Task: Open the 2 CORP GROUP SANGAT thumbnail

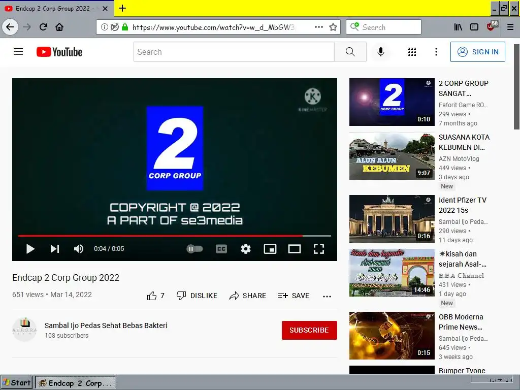Action: 392,102
